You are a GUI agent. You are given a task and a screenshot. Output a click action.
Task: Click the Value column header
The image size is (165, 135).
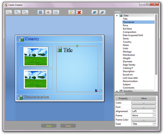144,98
